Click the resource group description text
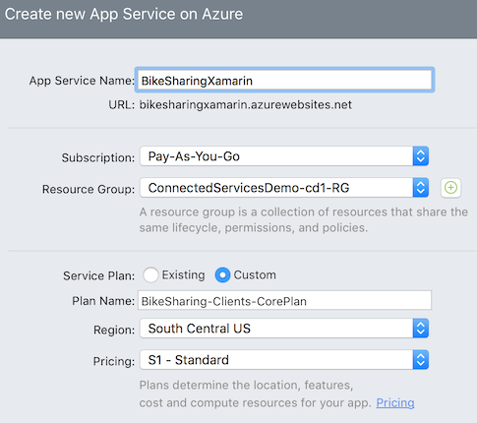This screenshot has height=423, width=477. point(304,219)
